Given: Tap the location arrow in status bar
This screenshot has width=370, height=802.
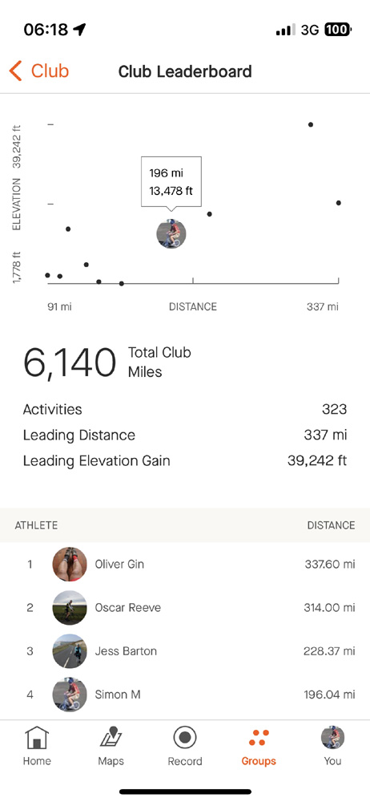Looking at the screenshot, I should point(79,30).
